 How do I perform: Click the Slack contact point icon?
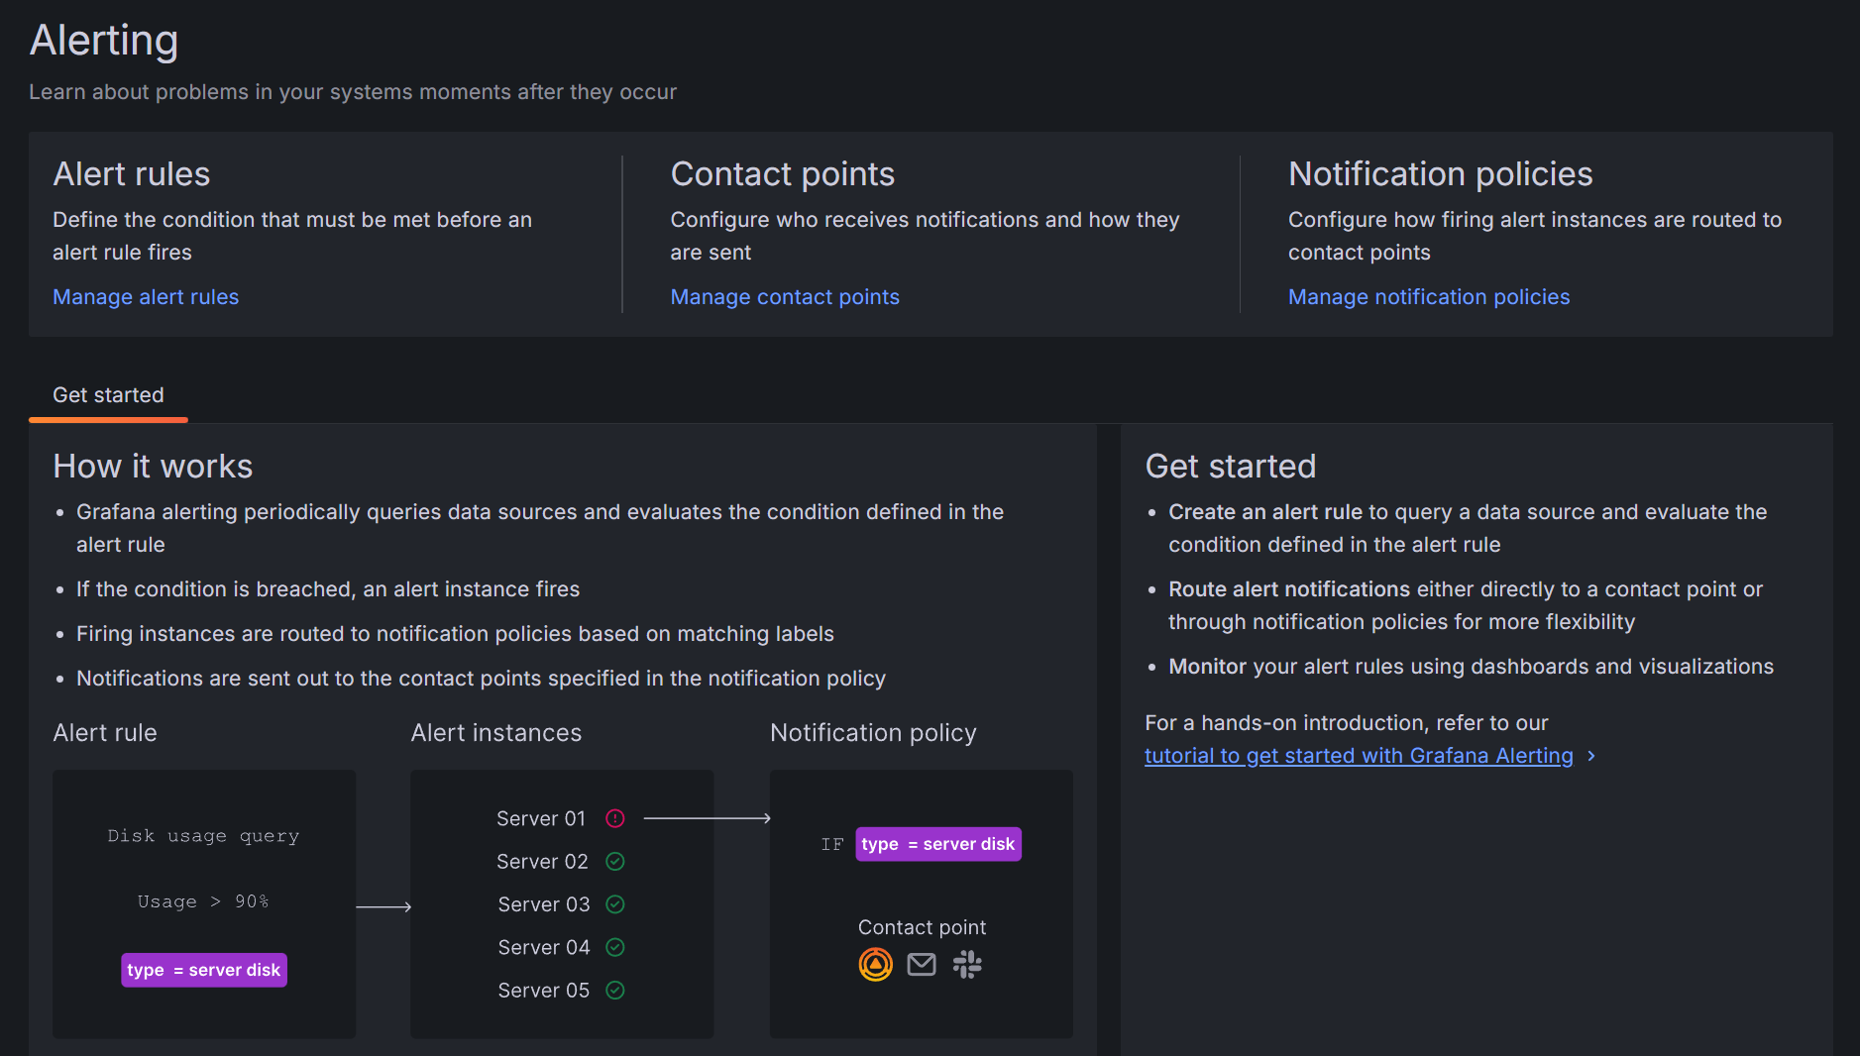pyautogui.click(x=967, y=964)
